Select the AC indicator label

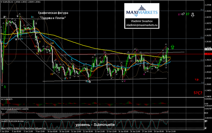7,99
